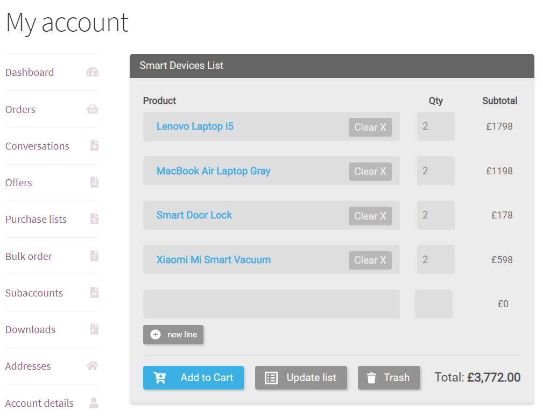Click the £598 subtotal
543x417 pixels.
[502, 259]
